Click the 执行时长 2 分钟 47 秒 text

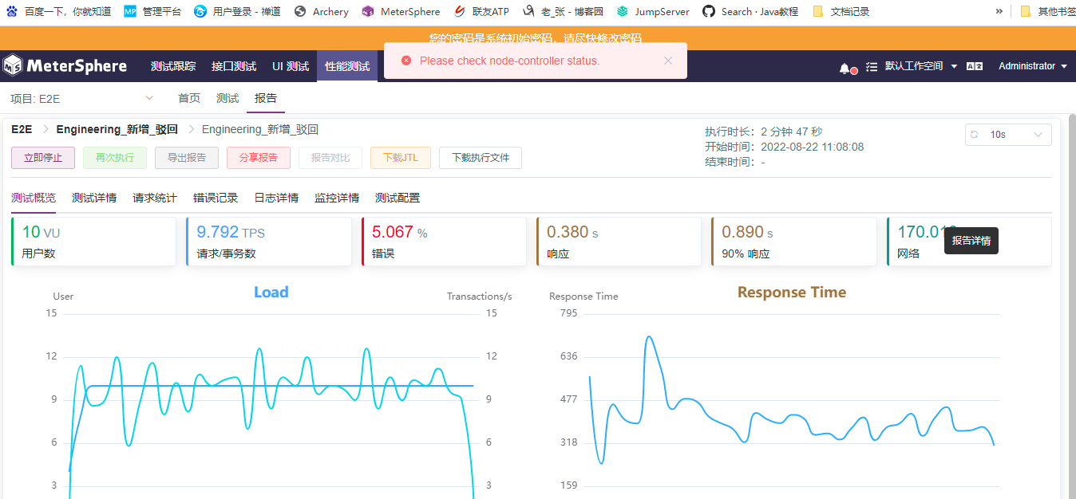tap(763, 132)
